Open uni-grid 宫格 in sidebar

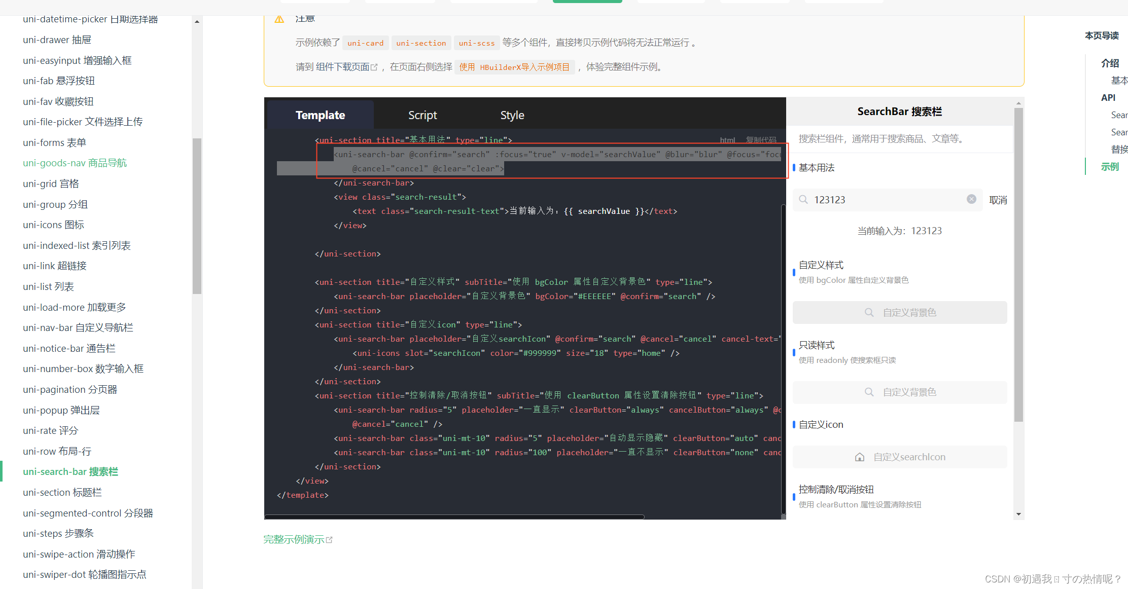51,183
